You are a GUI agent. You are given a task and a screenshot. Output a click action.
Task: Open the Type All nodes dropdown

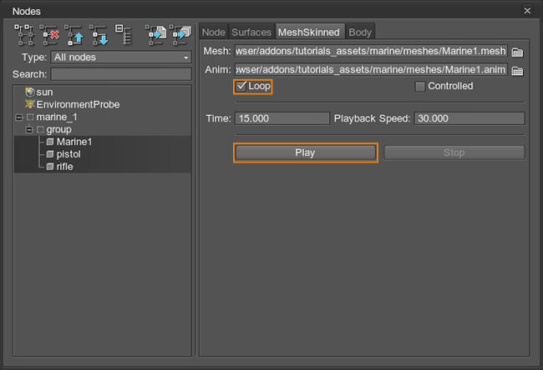(x=121, y=57)
